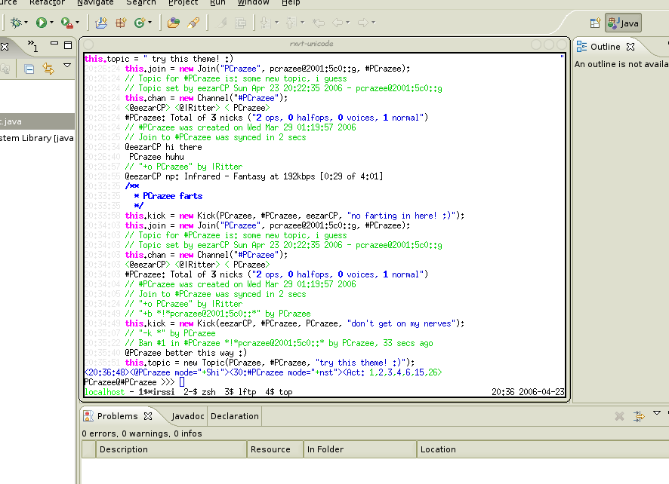Toggle Link with Editor arrows icon
The height and width of the screenshot is (484, 669).
coord(49,69)
